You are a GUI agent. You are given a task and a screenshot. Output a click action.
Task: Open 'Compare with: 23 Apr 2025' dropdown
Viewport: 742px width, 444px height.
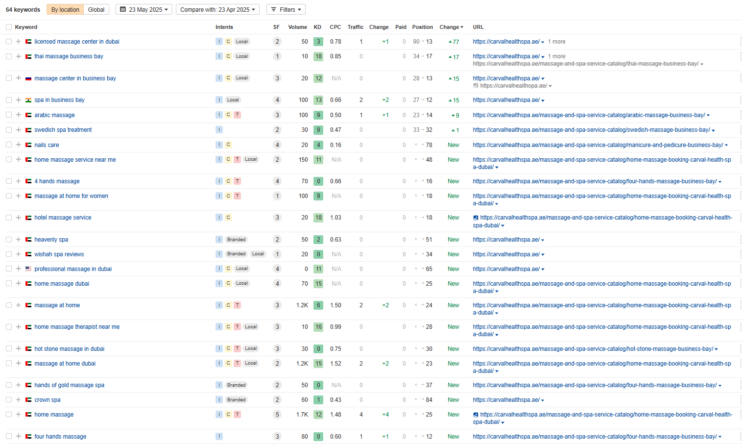pyautogui.click(x=217, y=9)
